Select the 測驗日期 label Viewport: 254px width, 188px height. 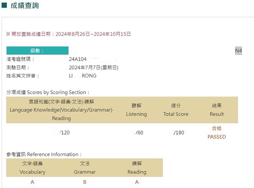18,67
